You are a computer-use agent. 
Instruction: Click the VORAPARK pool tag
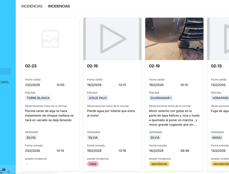[220, 98]
